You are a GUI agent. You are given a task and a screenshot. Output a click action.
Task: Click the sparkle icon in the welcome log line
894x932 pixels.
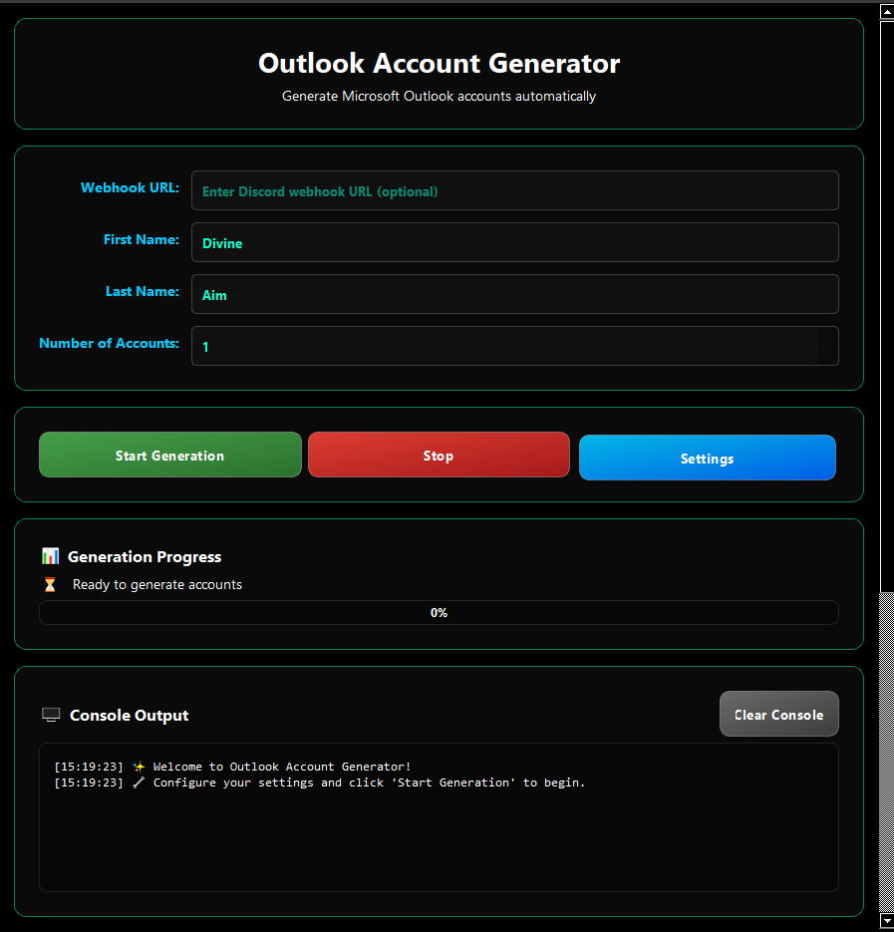[139, 767]
